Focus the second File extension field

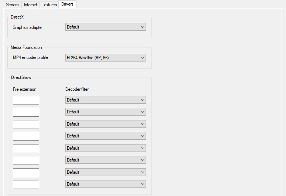click(26, 112)
